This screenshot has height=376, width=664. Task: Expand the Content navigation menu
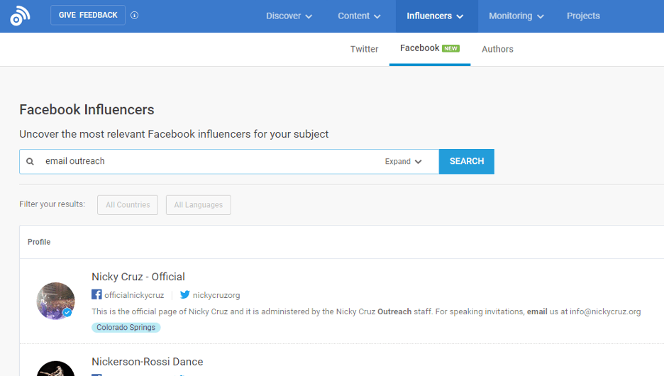[359, 16]
